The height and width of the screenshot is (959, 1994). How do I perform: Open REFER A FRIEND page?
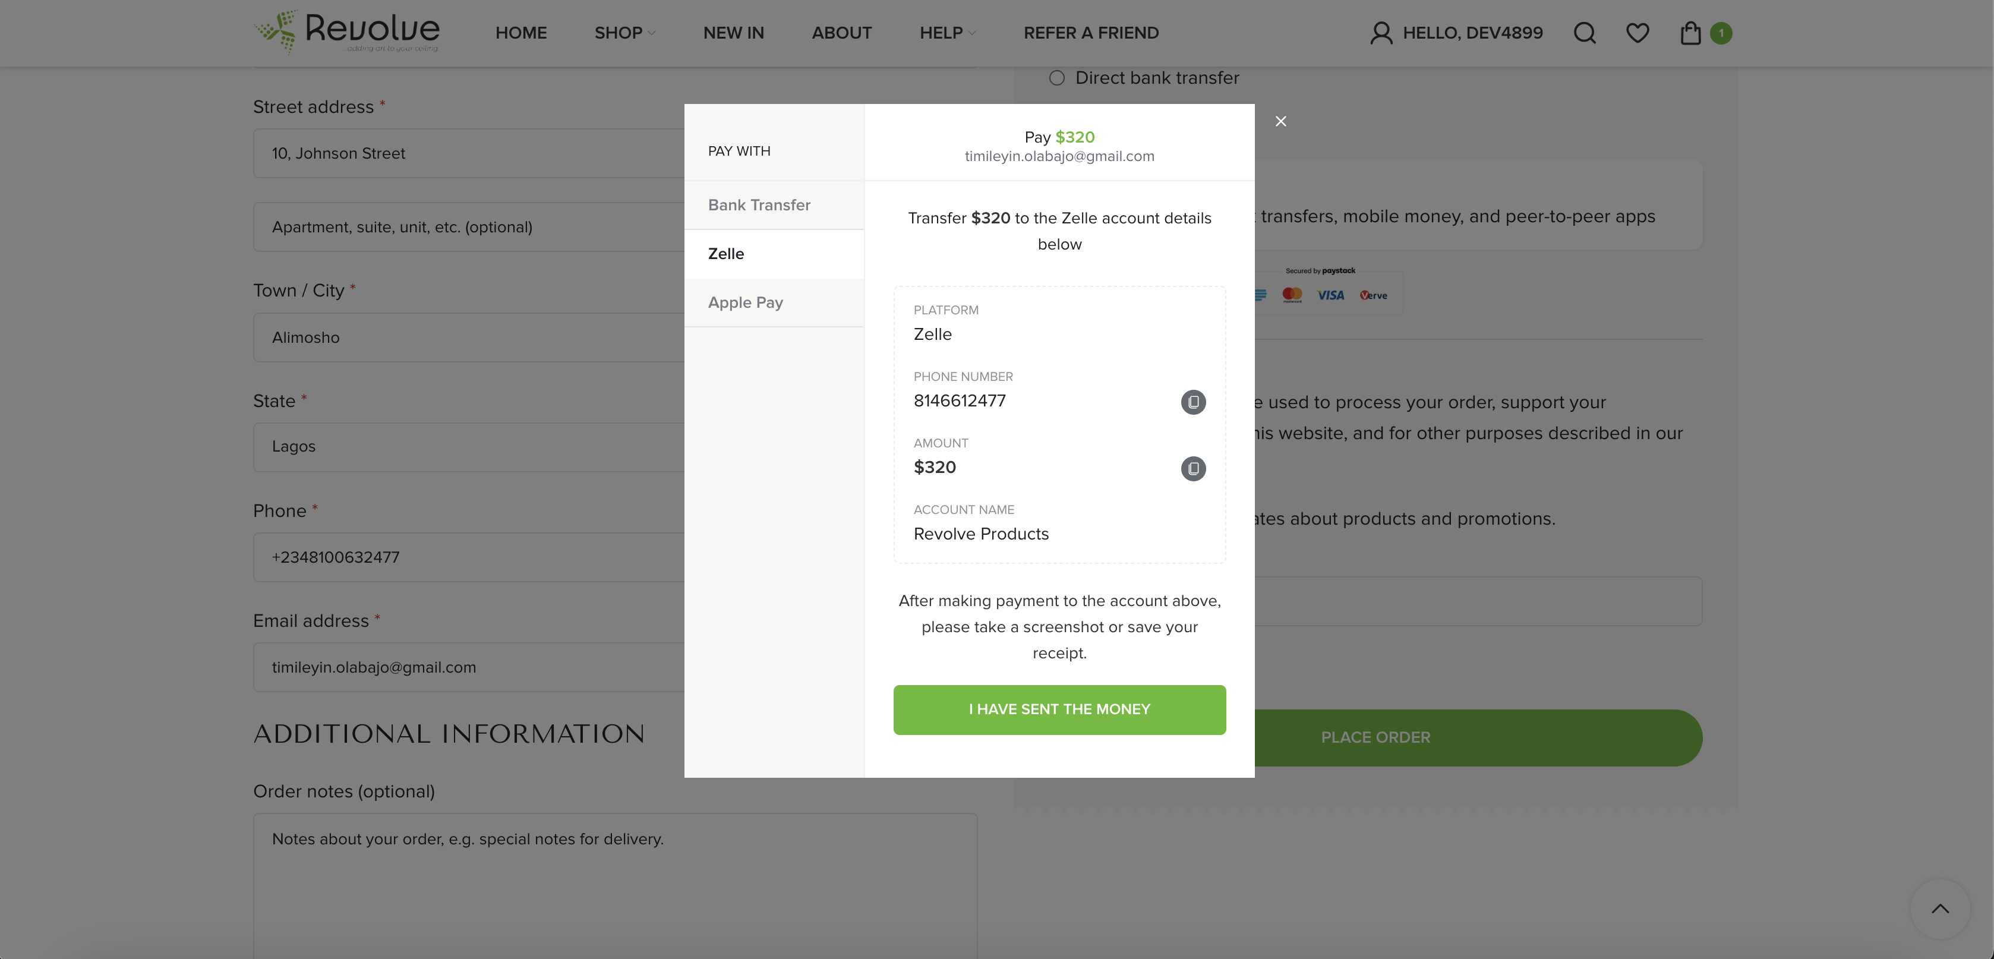tap(1091, 33)
